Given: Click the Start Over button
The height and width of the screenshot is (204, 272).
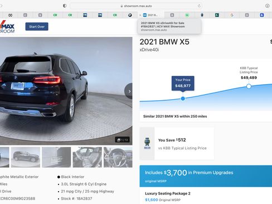Looking at the screenshot, I should 37,27.
